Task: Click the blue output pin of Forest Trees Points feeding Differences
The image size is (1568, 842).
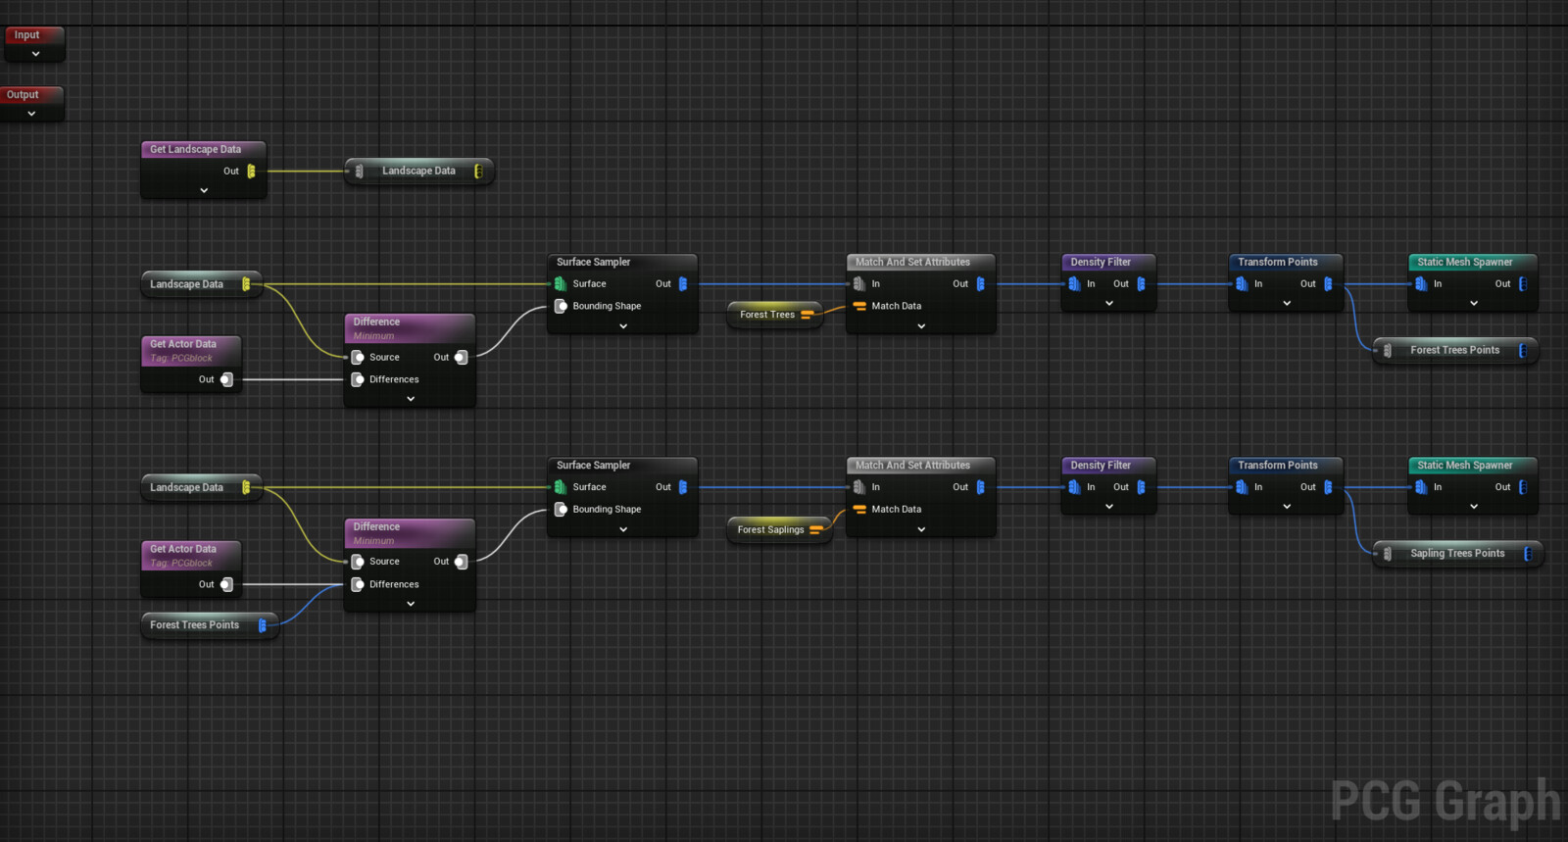Action: pos(262,625)
